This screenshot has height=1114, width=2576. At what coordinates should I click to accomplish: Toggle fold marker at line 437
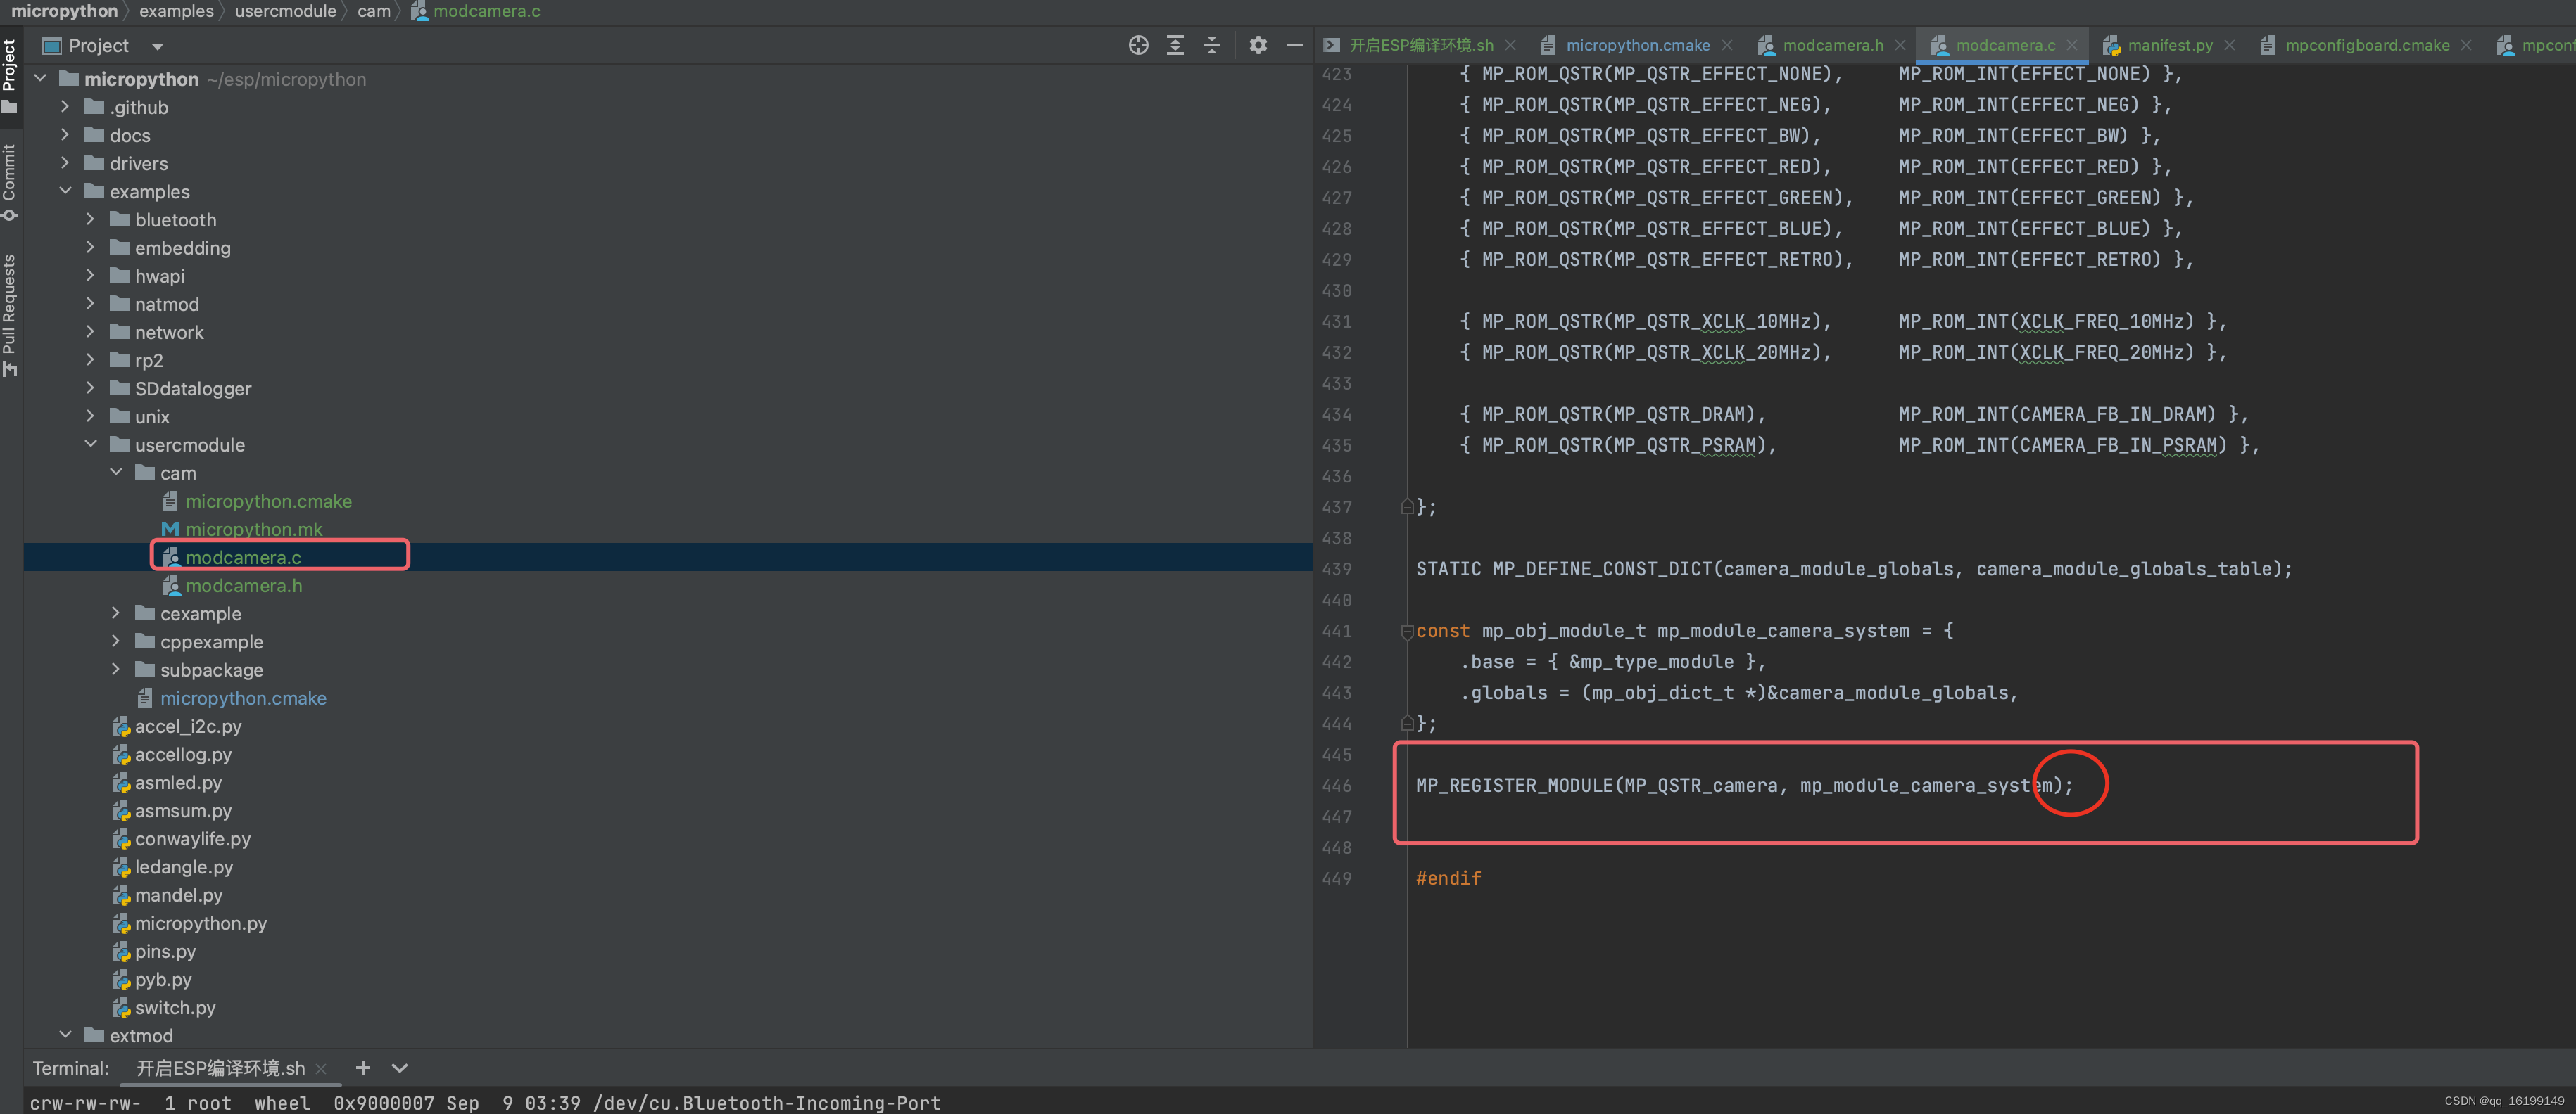(1407, 508)
